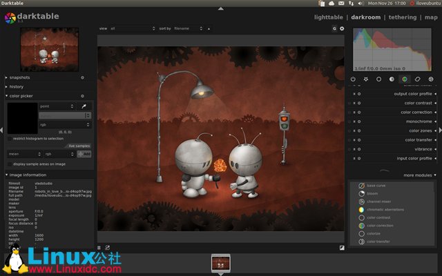This screenshot has height=276, width=442.
Task: Open the favourites module group star icon
Action: pos(366,79)
